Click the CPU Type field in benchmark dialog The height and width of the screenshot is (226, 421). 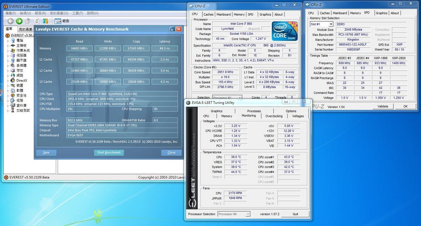click(122, 94)
